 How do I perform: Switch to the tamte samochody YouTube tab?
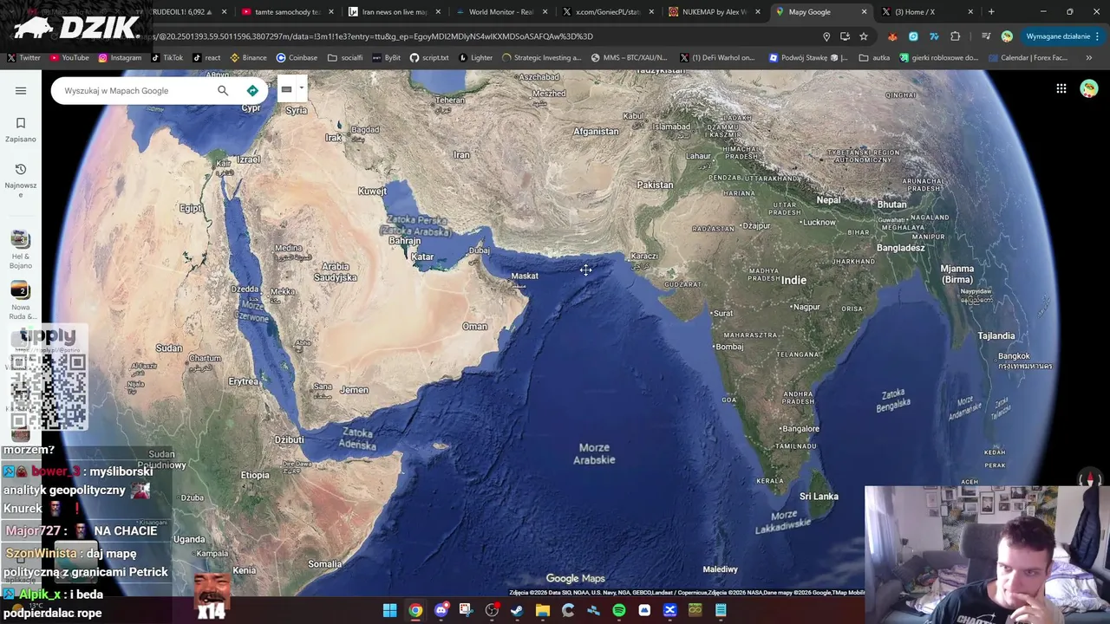click(287, 12)
